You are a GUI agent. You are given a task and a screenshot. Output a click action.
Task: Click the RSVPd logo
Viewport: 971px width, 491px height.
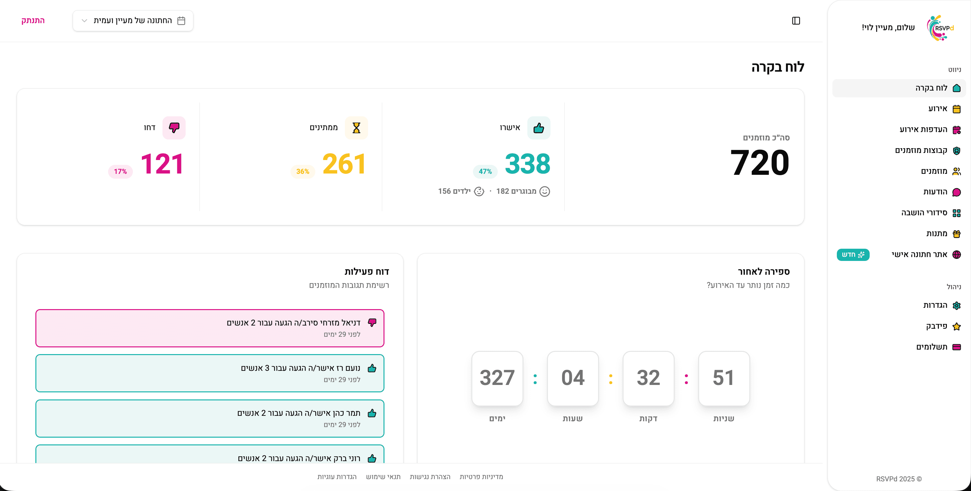(x=941, y=28)
